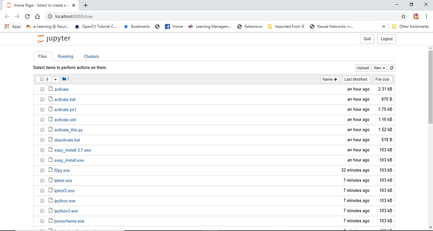Toggle Name sort order dropdown arrow

coord(335,79)
